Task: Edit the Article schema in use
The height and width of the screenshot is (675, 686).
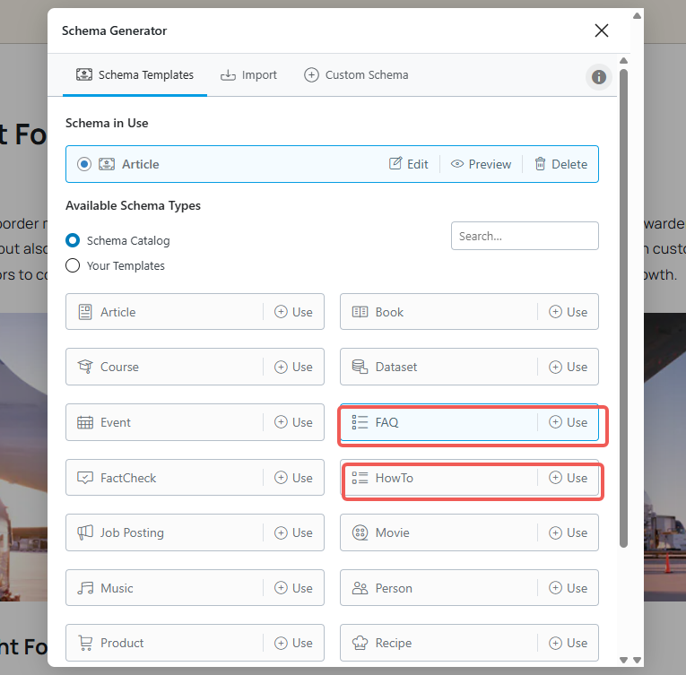Action: coord(409,164)
